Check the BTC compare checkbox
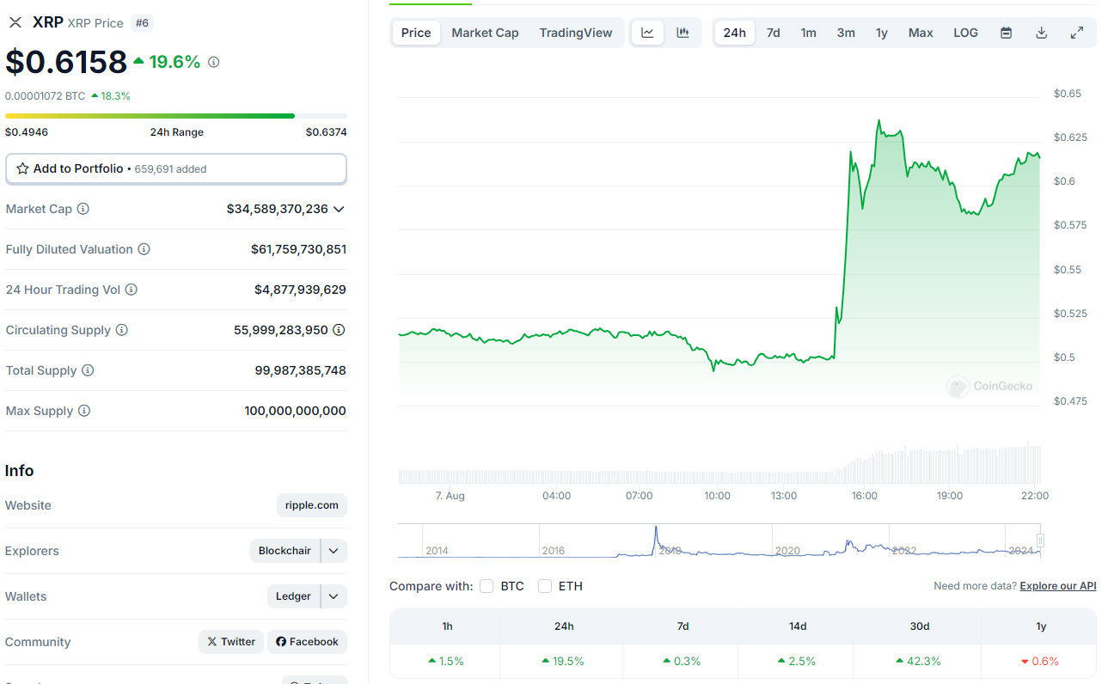1108x684 pixels. tap(487, 586)
